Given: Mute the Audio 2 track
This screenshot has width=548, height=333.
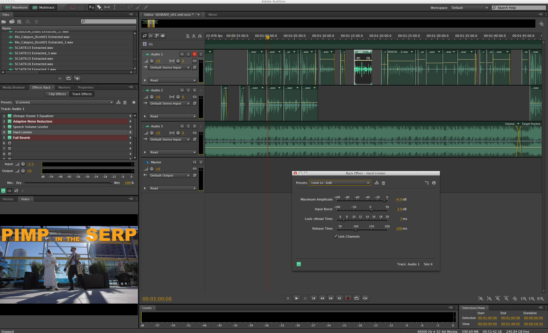Looking at the screenshot, I should (182, 90).
